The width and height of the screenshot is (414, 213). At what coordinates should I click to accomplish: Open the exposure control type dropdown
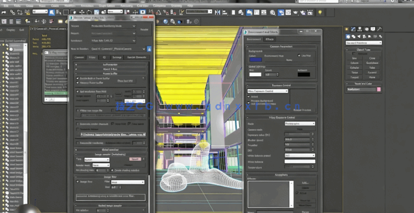tap(267, 92)
